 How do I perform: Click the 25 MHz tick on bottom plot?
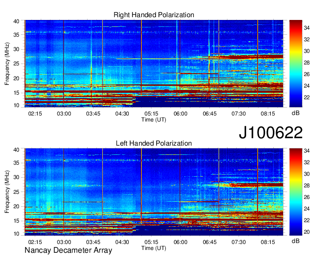tap(16, 192)
